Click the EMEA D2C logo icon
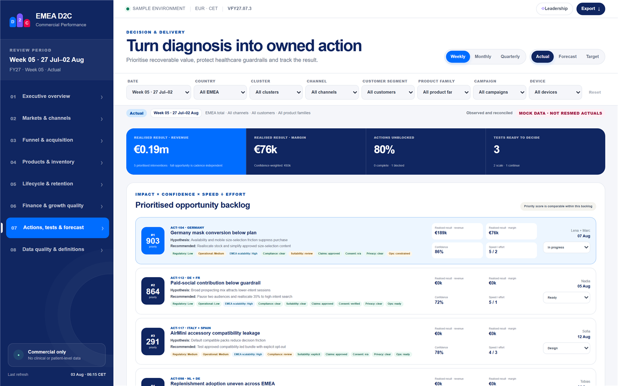 coord(20,20)
